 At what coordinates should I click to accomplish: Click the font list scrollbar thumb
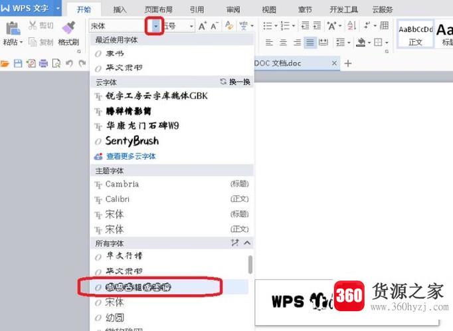pos(250,265)
